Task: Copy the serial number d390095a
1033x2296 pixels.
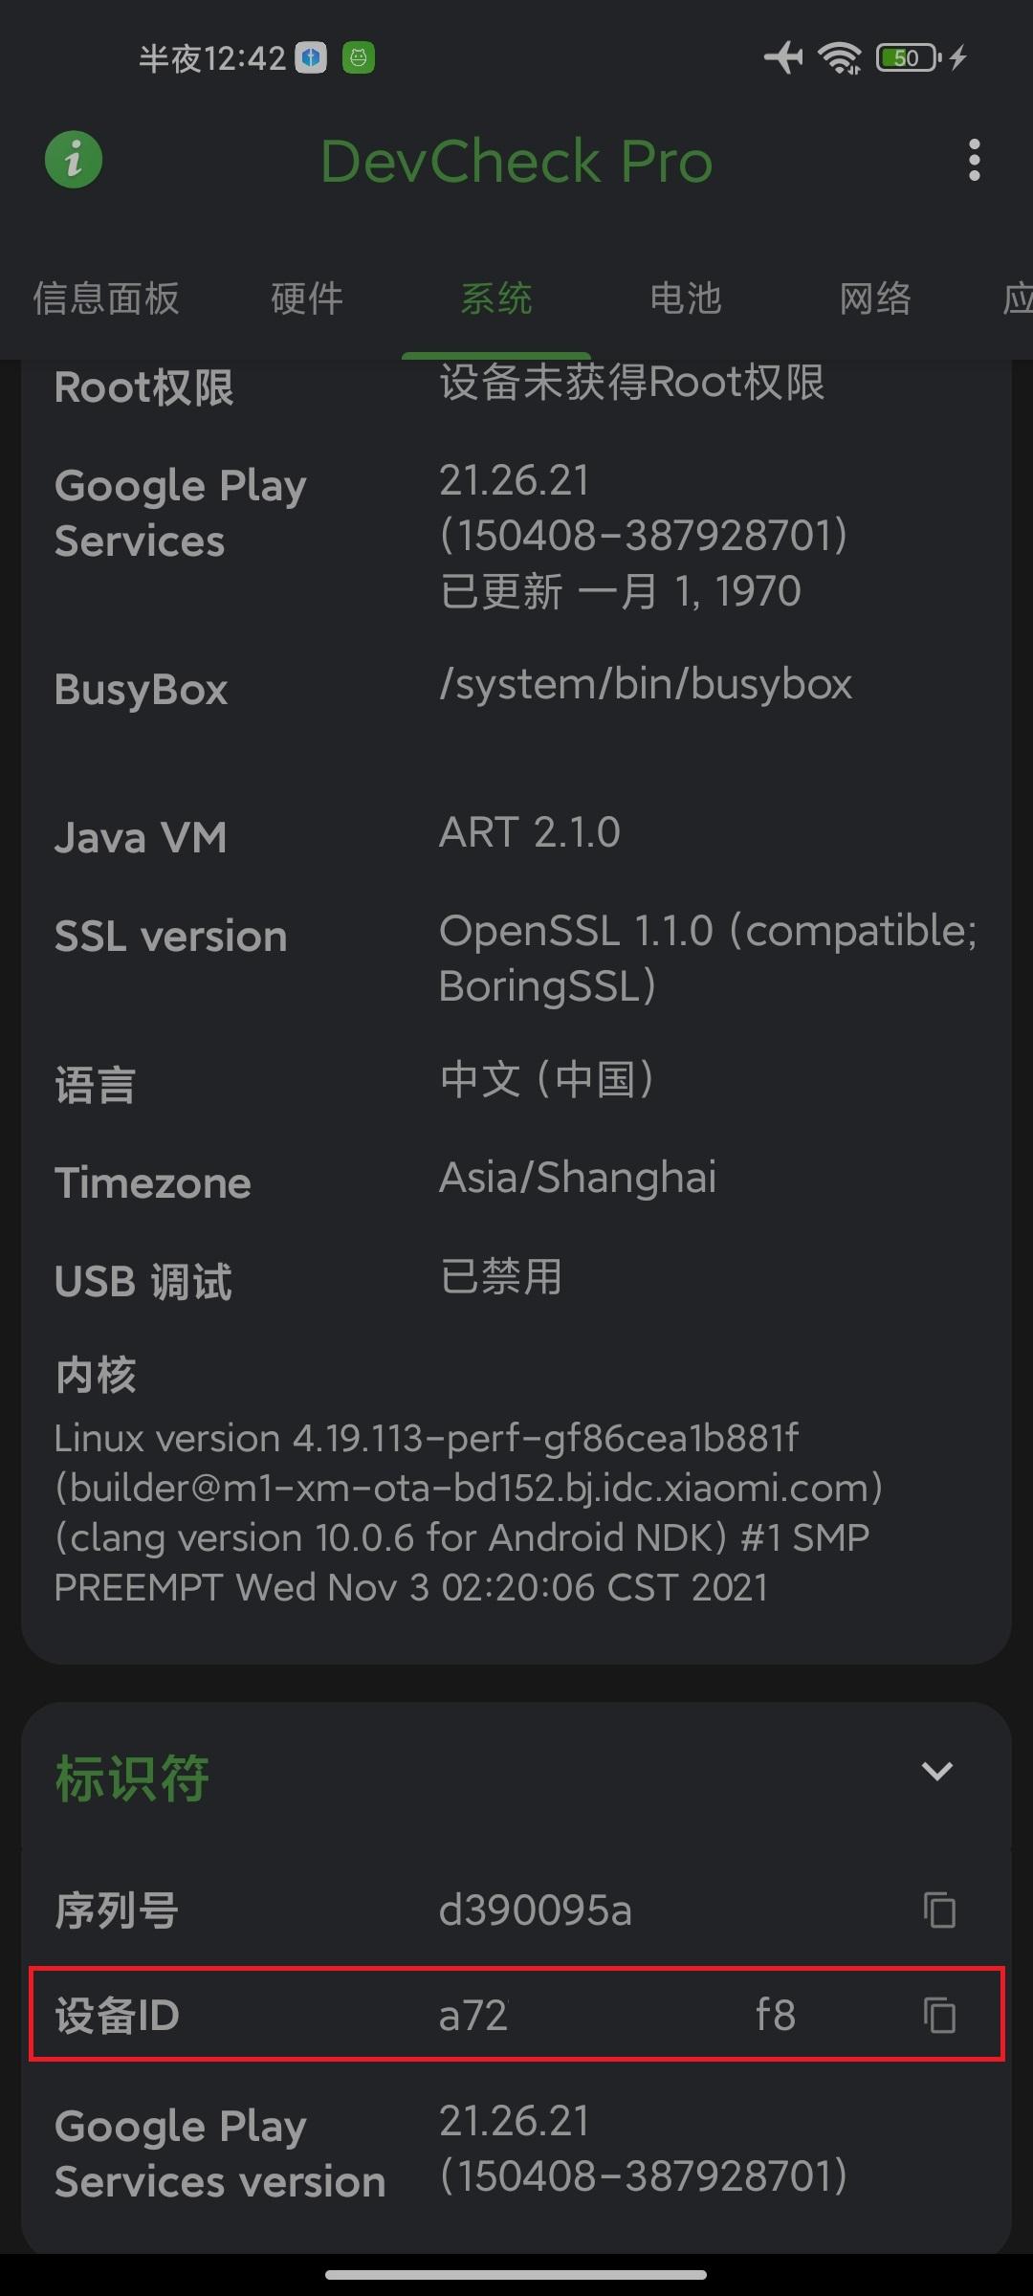Action: tap(939, 1911)
